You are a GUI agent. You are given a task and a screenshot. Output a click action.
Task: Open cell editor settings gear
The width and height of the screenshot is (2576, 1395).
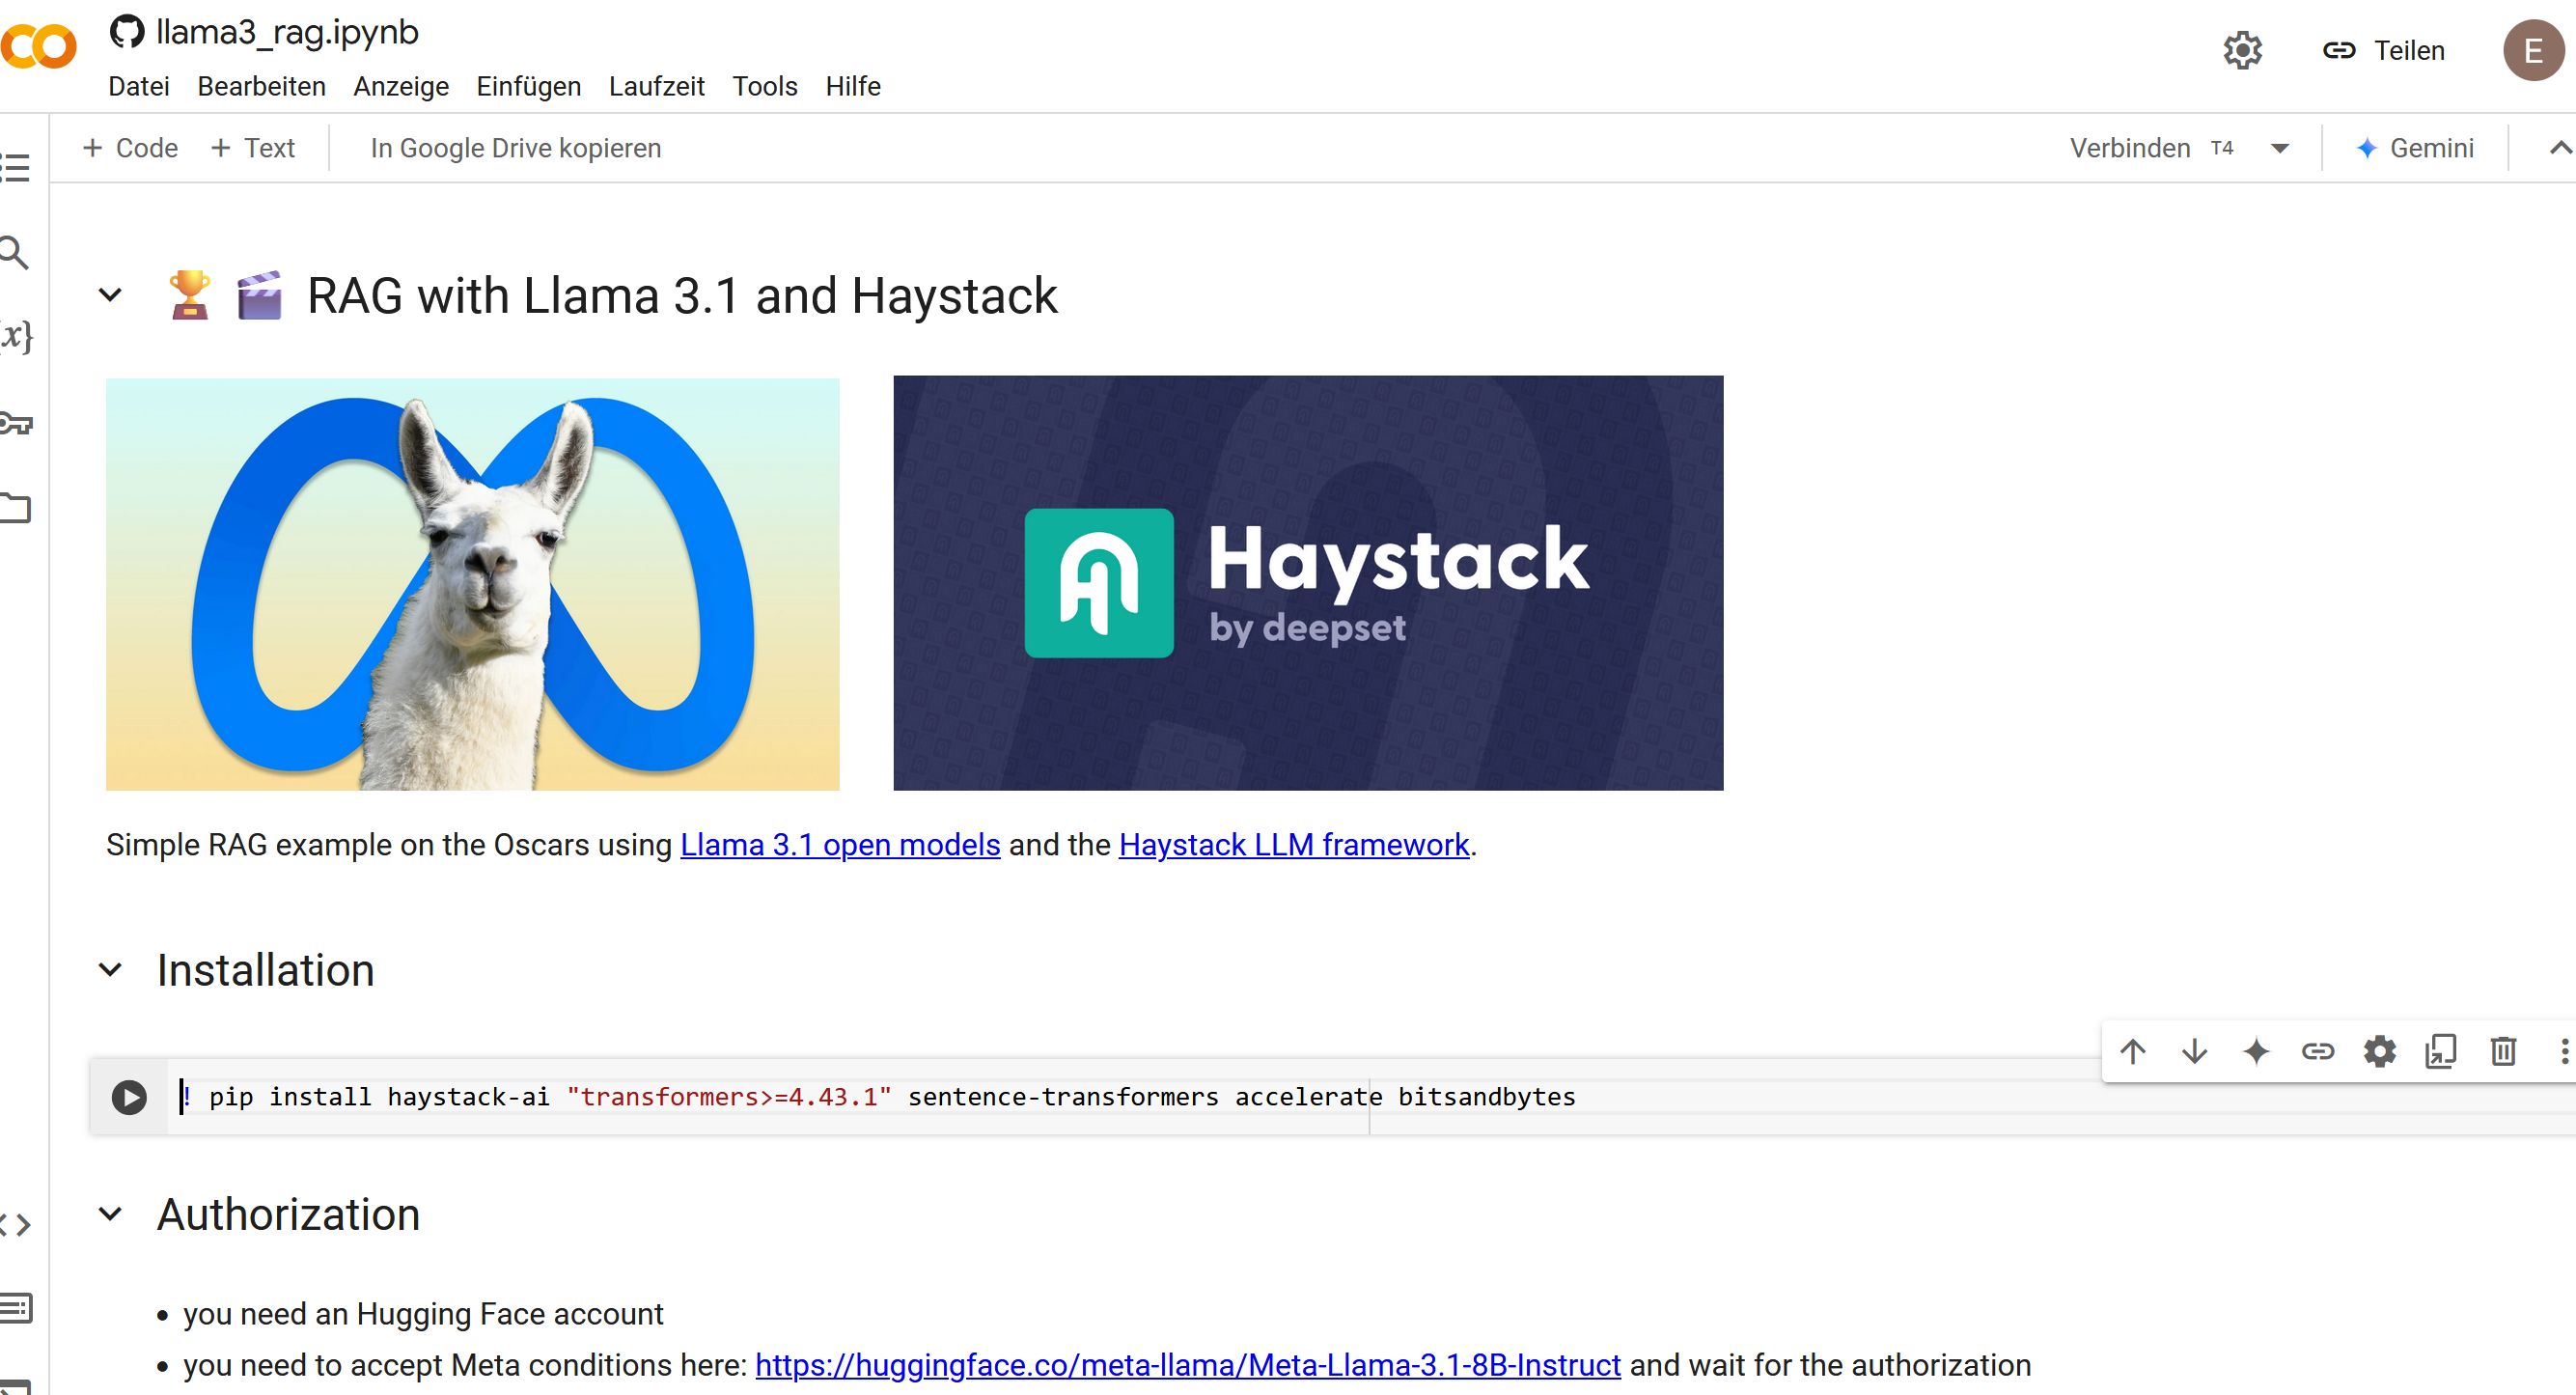(x=2380, y=1051)
